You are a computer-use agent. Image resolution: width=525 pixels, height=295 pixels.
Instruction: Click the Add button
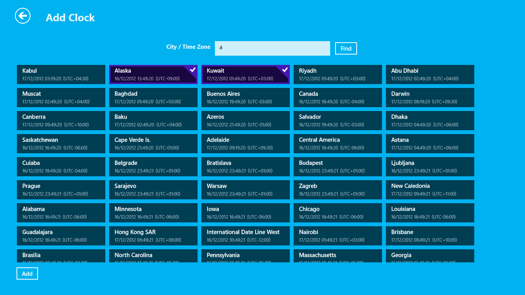(x=27, y=273)
